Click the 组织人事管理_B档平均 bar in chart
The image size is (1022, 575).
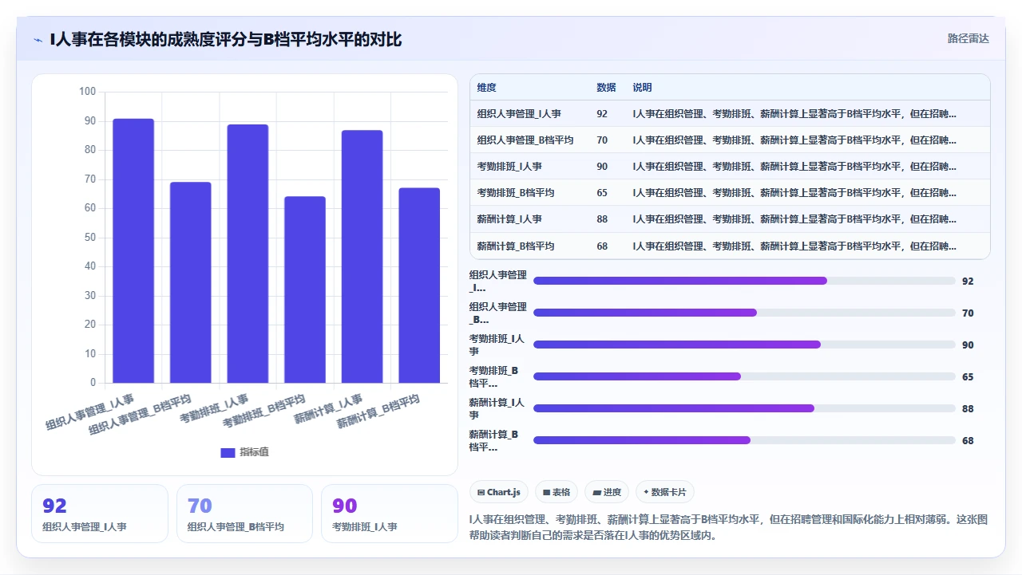click(x=190, y=282)
